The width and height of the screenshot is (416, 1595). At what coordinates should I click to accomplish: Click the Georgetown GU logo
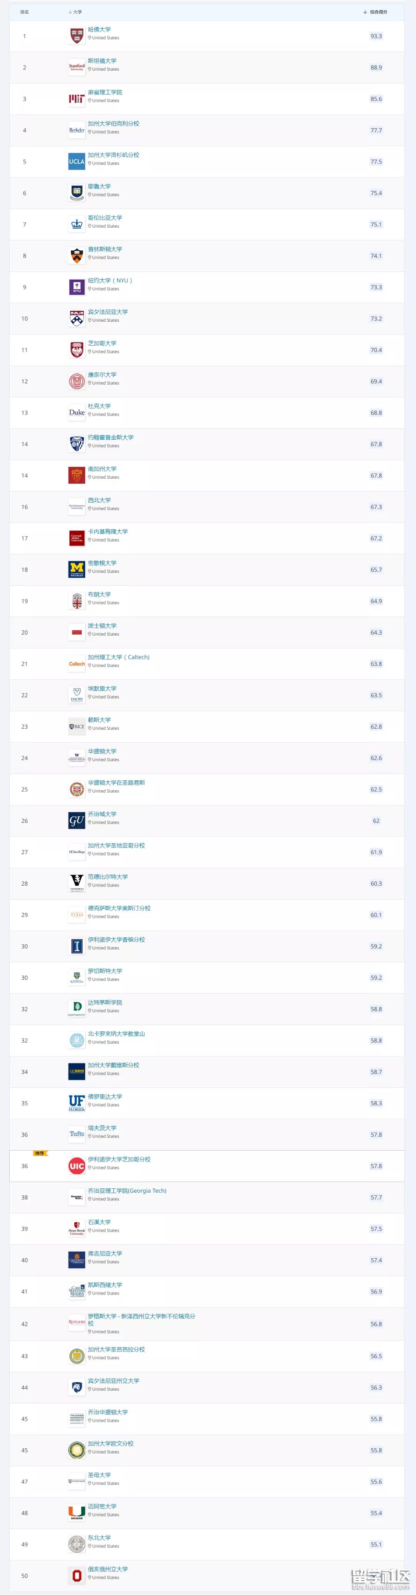tap(77, 820)
